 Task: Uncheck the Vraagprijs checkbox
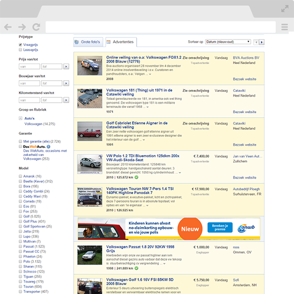(20, 44)
